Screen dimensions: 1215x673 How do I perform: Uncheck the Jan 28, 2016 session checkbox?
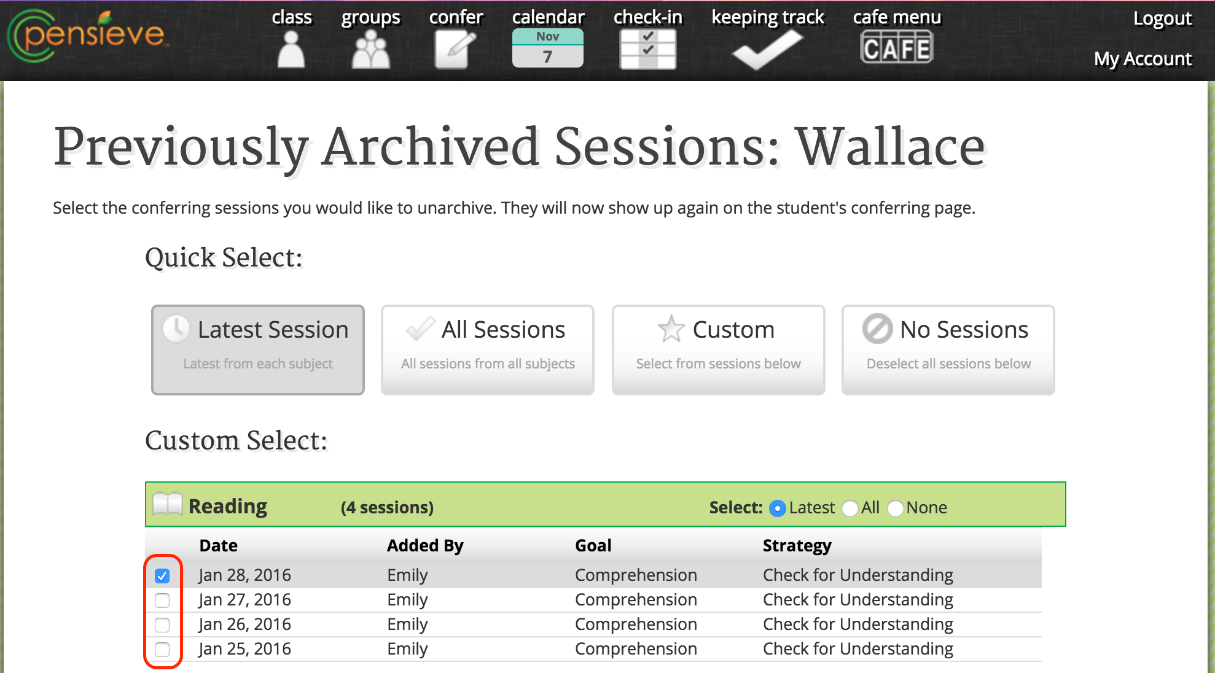(162, 576)
